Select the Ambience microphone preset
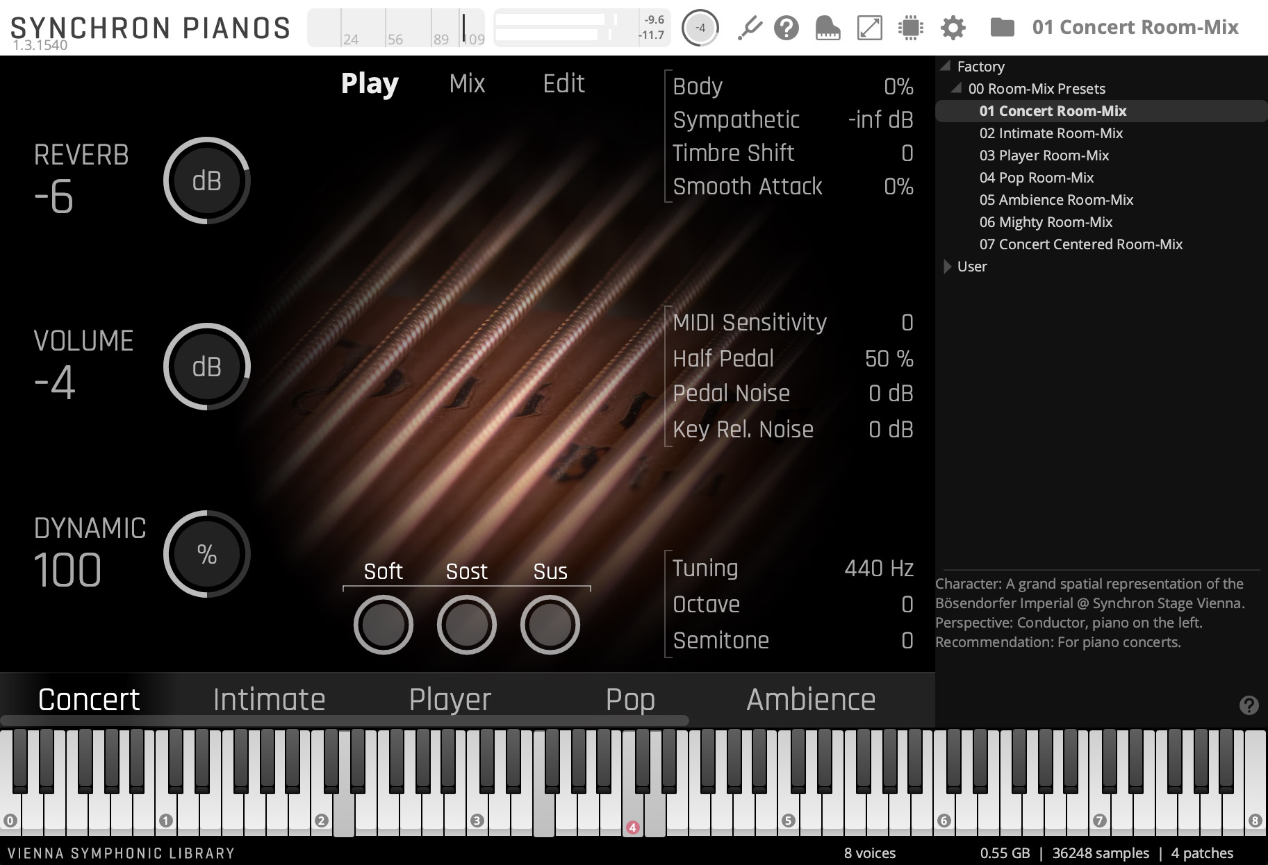 coord(811,700)
